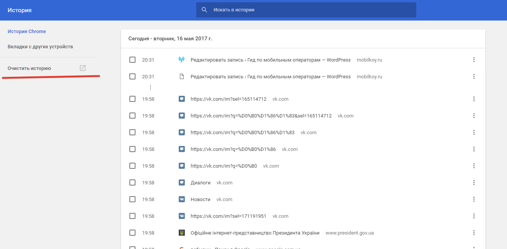Viewport: 507px width, 249px height.
Task: Open the https://vk.com/im?q=%D0%B0 history link
Action: pos(224,166)
